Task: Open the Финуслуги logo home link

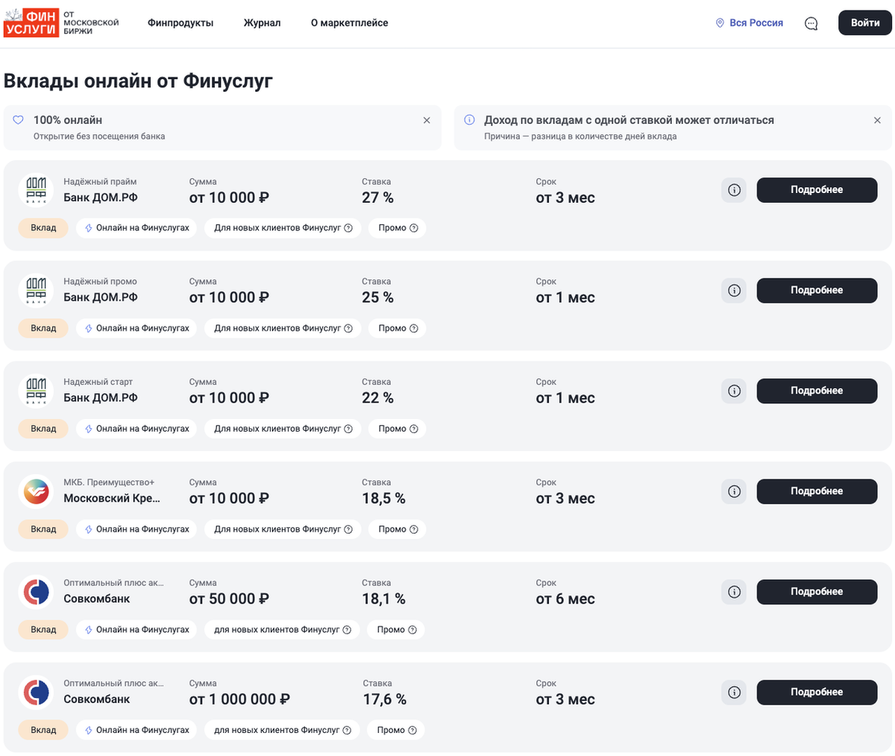Action: 61,23
